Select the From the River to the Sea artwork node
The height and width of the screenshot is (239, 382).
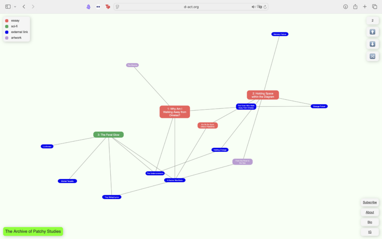[243, 162]
